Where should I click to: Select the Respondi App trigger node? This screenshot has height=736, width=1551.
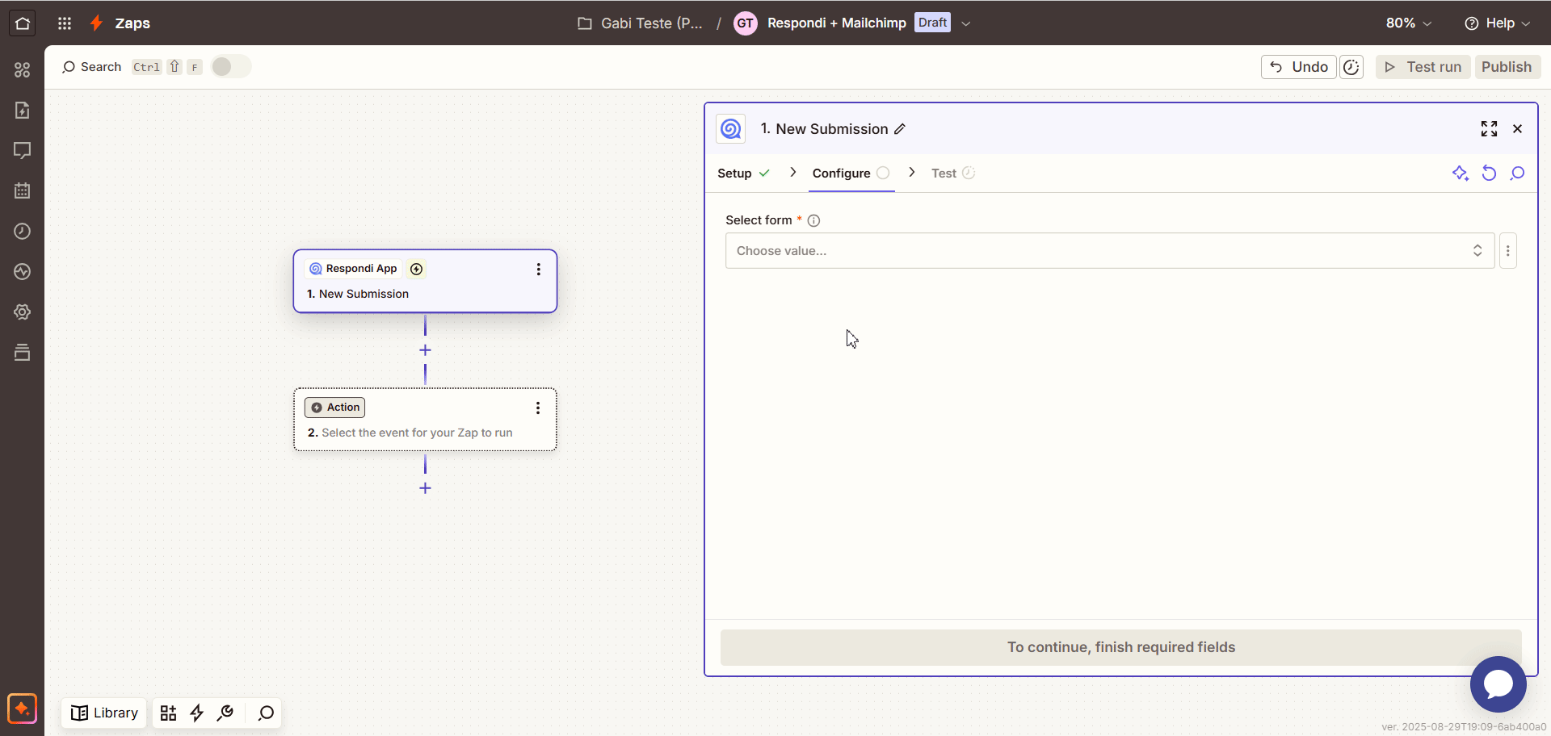tap(425, 281)
